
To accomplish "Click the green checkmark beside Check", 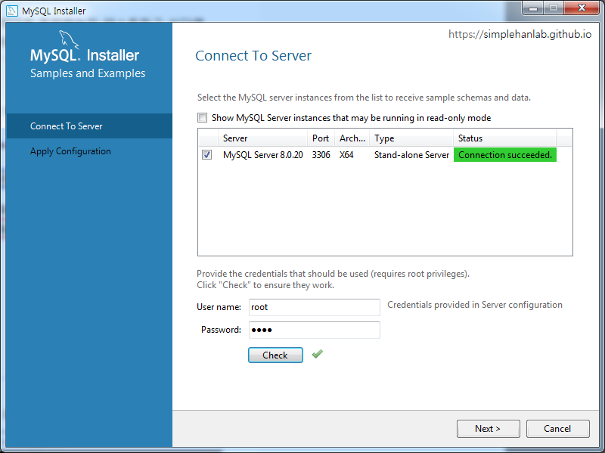I will coord(318,354).
